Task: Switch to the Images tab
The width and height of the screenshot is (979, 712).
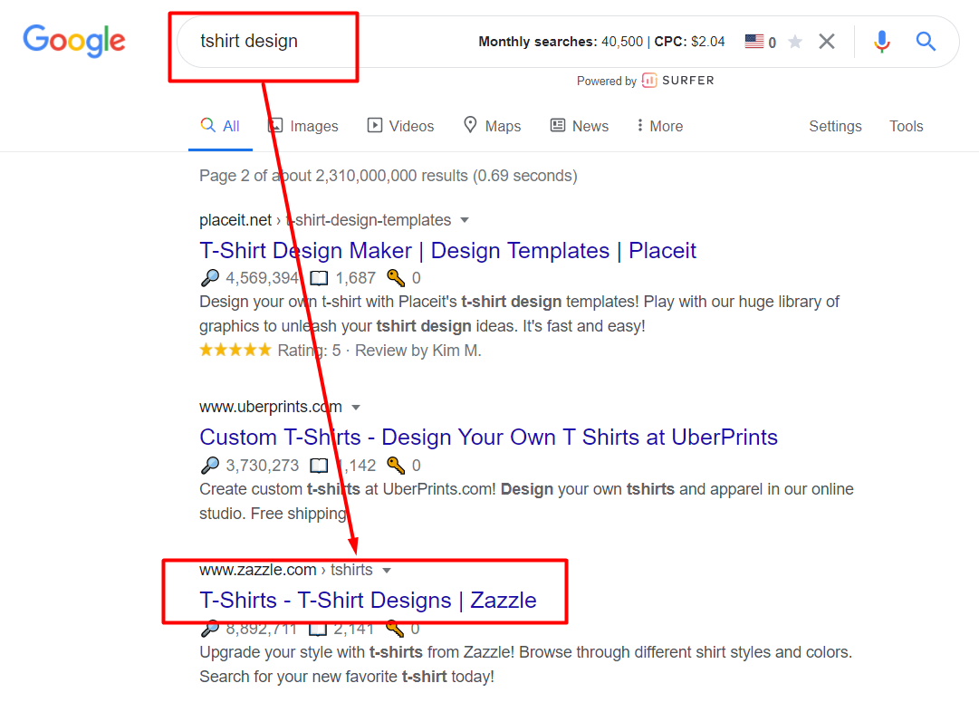Action: point(312,126)
